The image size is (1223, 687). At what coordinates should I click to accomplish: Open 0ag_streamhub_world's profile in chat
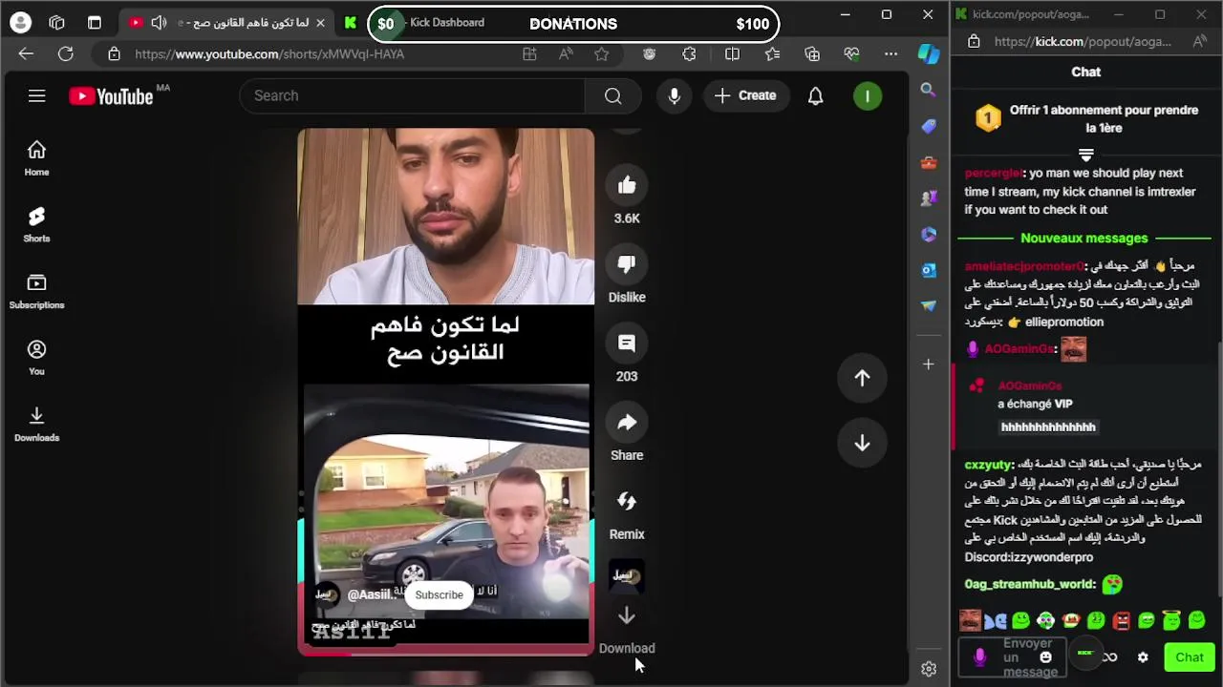click(1030, 584)
